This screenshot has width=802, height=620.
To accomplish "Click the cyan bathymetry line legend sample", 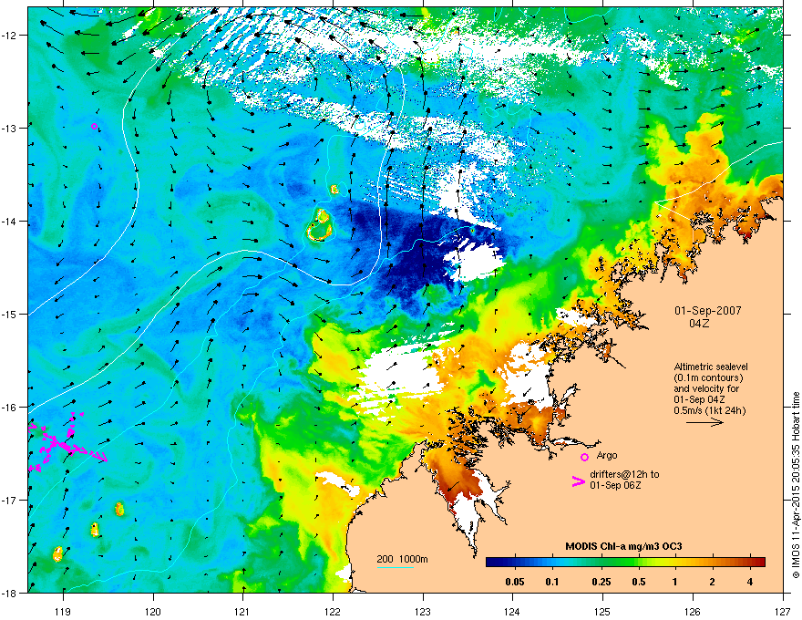I will tap(396, 567).
